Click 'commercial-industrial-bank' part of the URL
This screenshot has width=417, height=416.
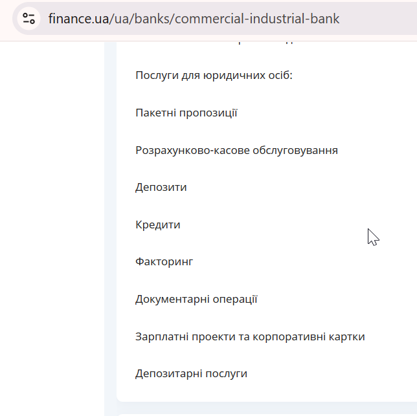257,19
